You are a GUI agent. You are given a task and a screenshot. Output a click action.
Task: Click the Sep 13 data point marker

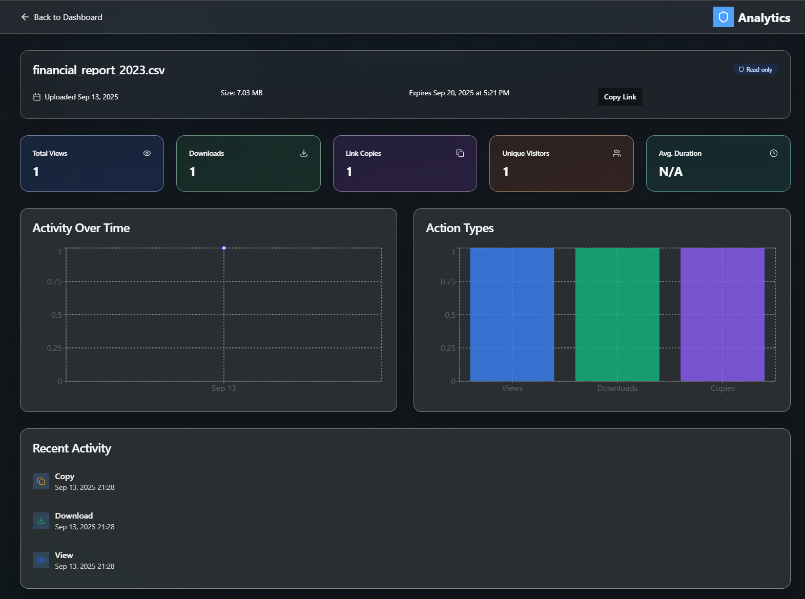pyautogui.click(x=224, y=248)
